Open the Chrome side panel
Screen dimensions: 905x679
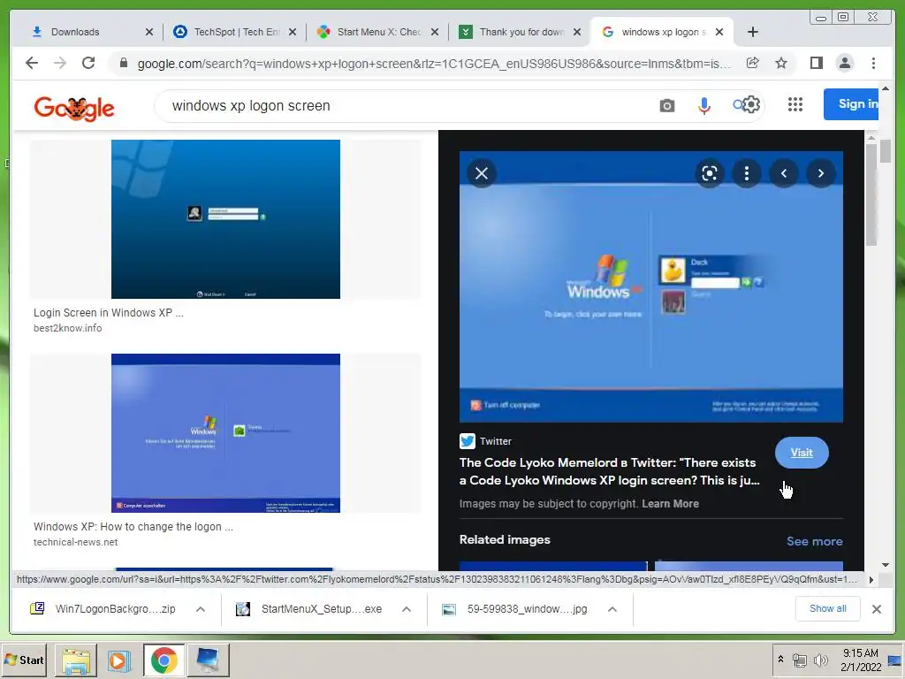point(816,63)
